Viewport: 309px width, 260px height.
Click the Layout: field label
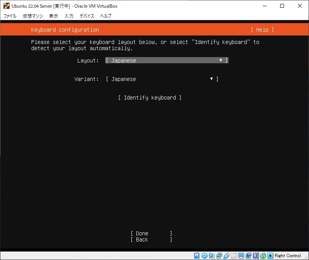(88, 61)
